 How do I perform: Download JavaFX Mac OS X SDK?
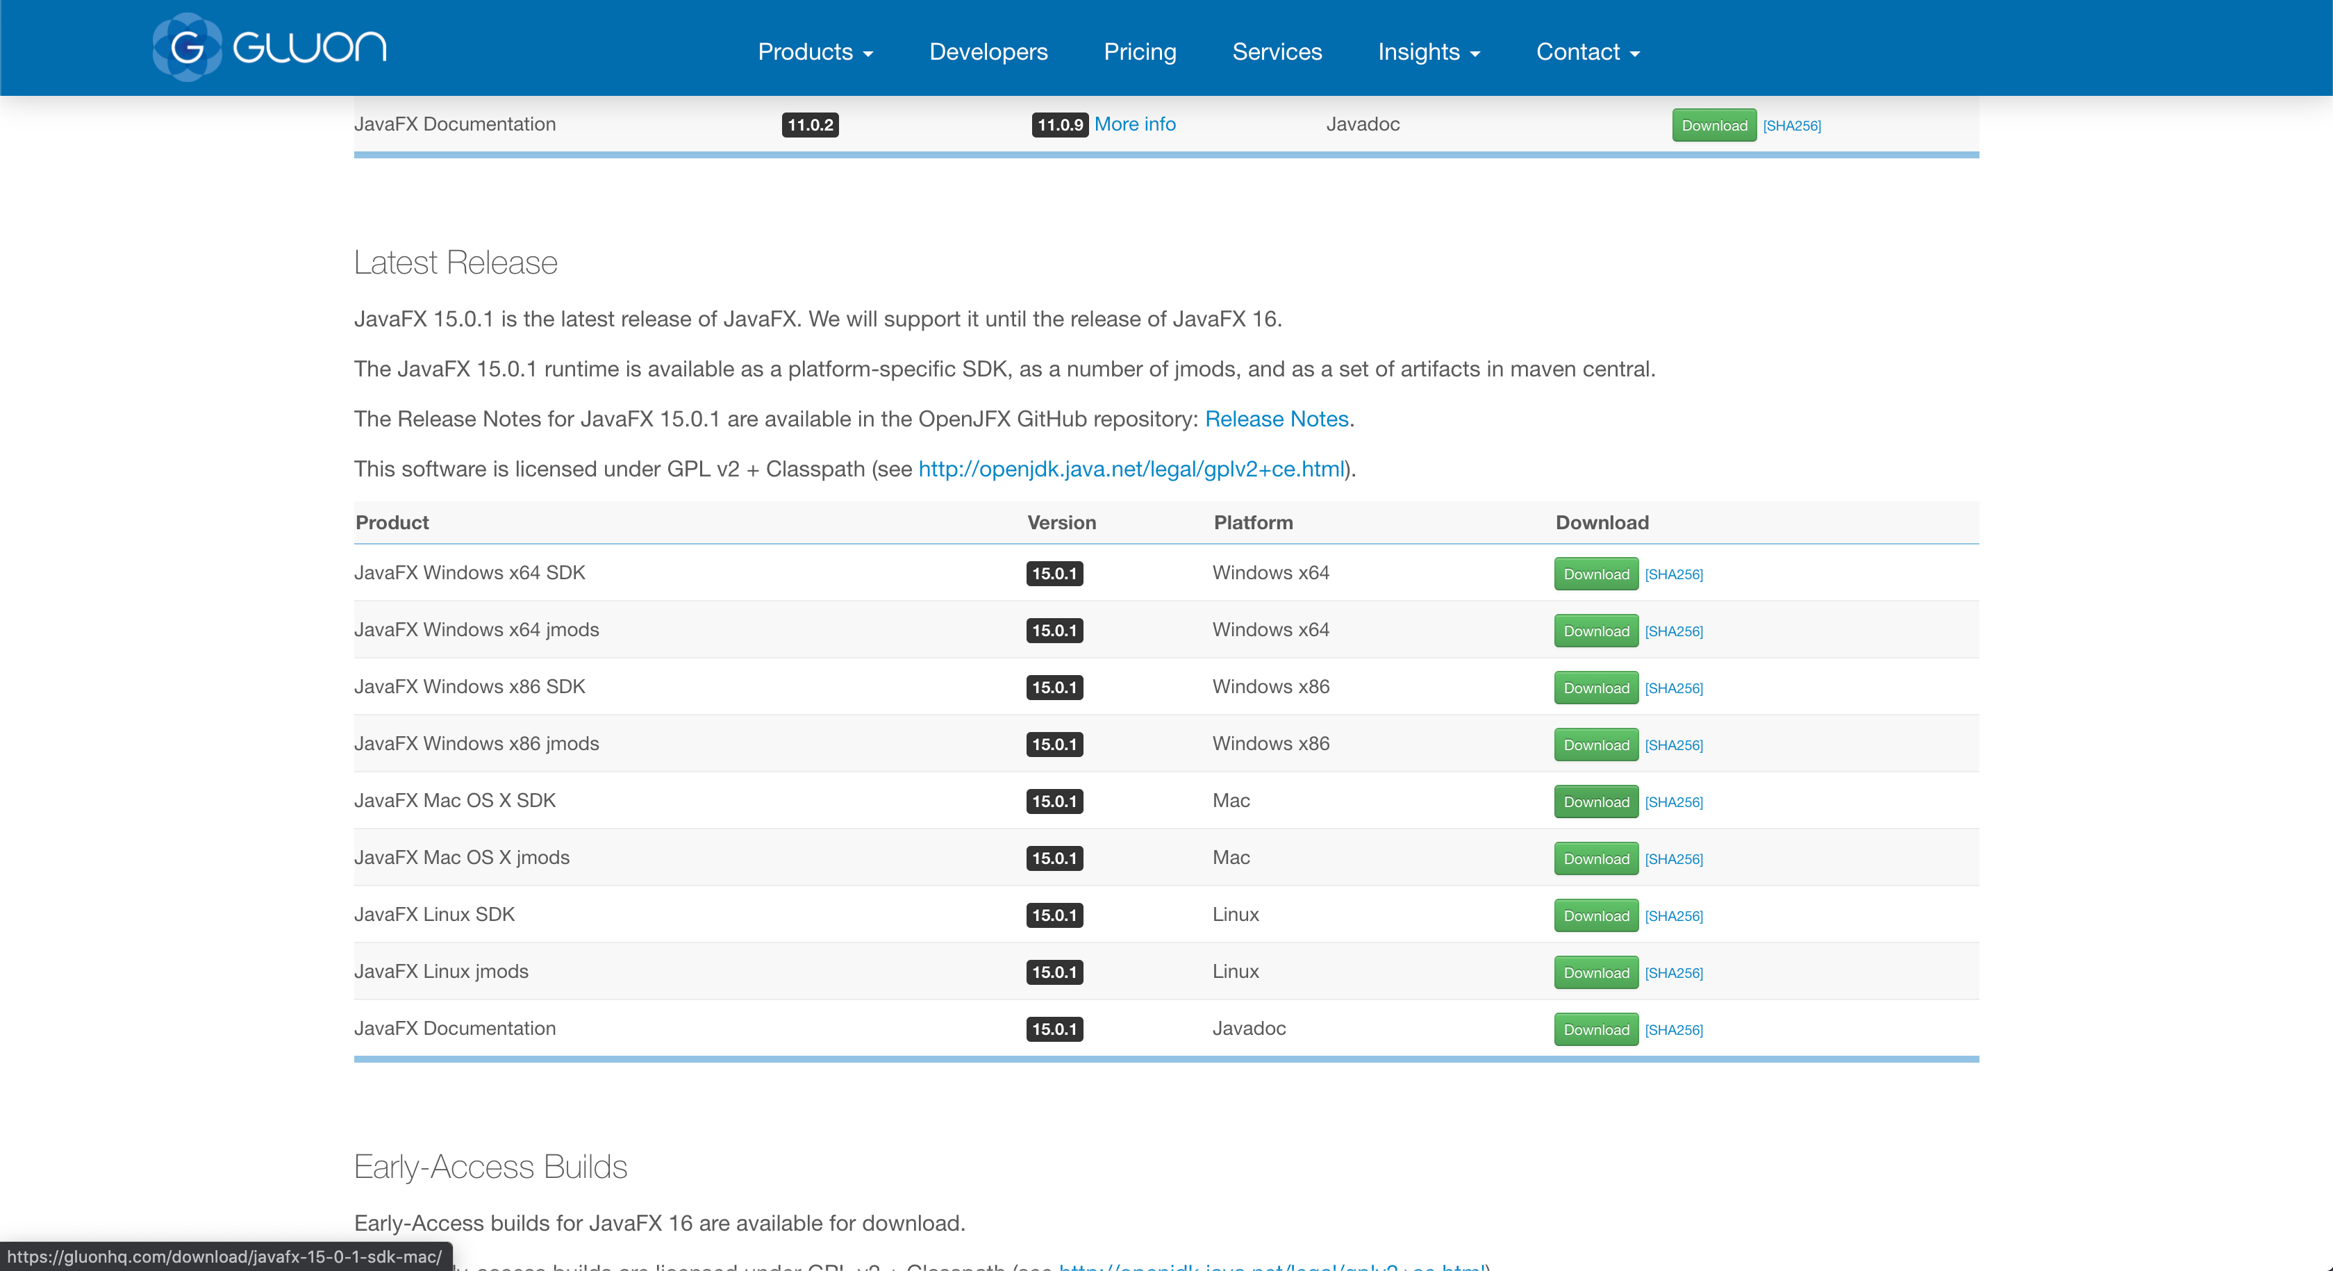(1596, 801)
